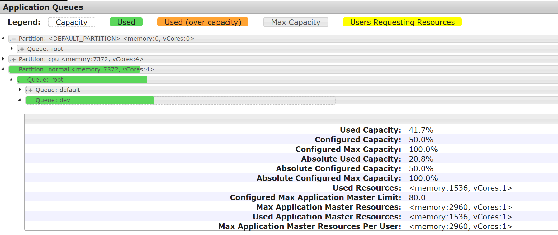Click the dashed Capacity legend box
This screenshot has width=558, height=235.
pos(72,22)
